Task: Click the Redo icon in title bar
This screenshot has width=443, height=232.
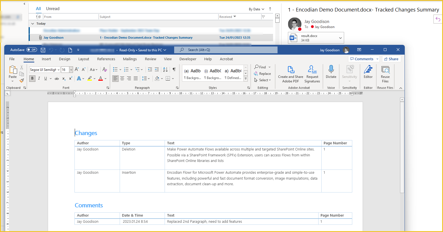Action: tap(62, 50)
